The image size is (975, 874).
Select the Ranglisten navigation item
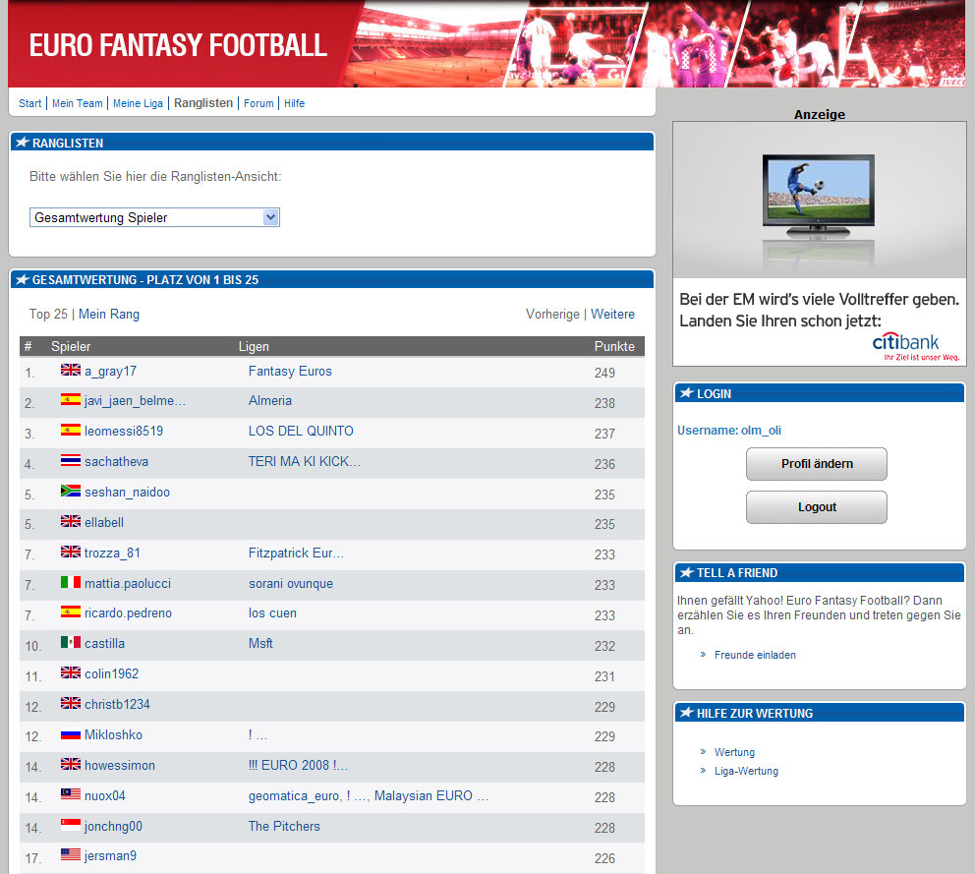(x=203, y=103)
